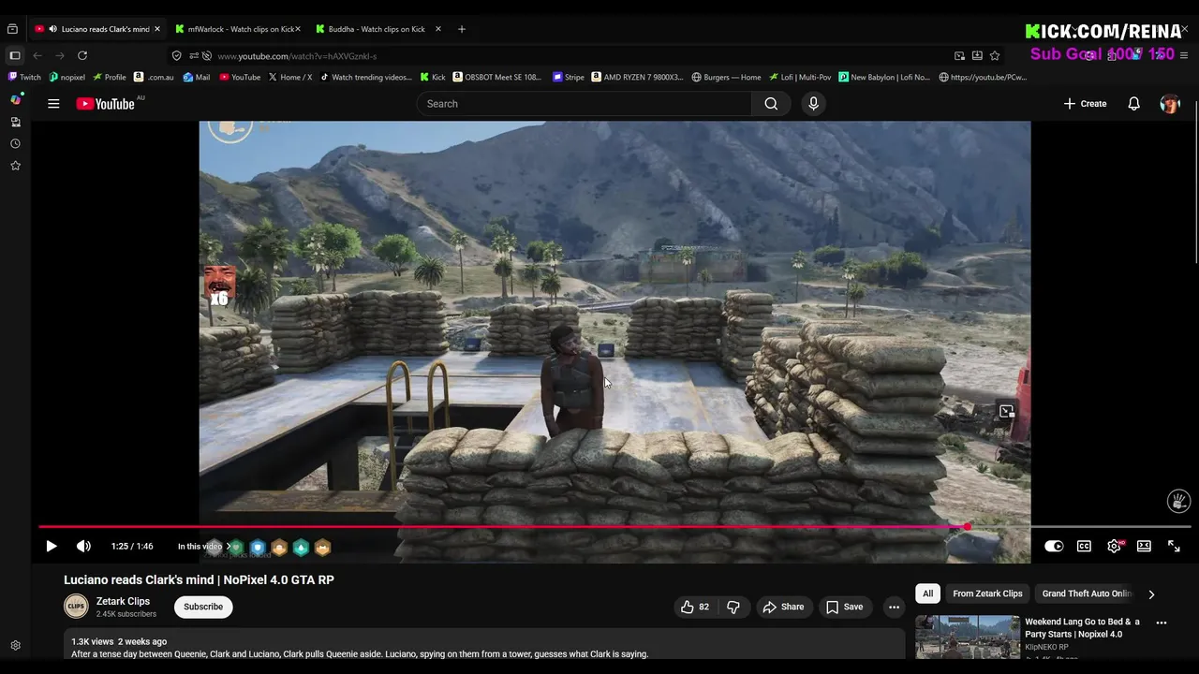Select the From Zetark Clips chip
Screen dimensions: 1199x674
(x=987, y=593)
